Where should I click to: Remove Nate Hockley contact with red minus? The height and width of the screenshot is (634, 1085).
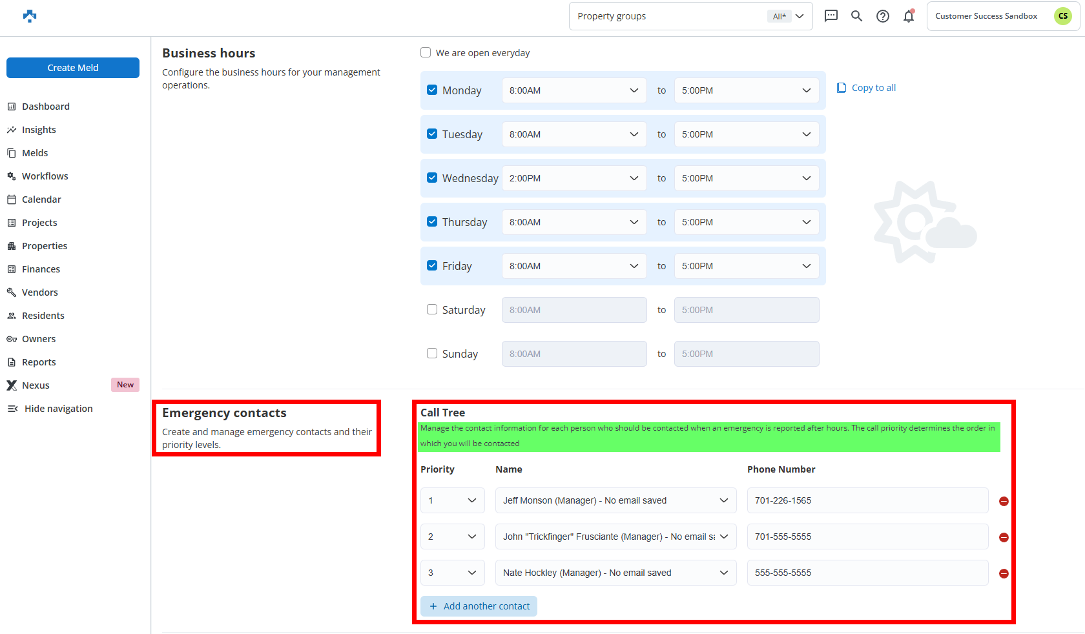coord(1004,573)
